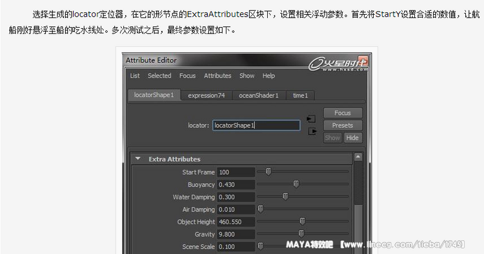Click the Object Height value field
This screenshot has height=254, width=484.
coord(236,222)
